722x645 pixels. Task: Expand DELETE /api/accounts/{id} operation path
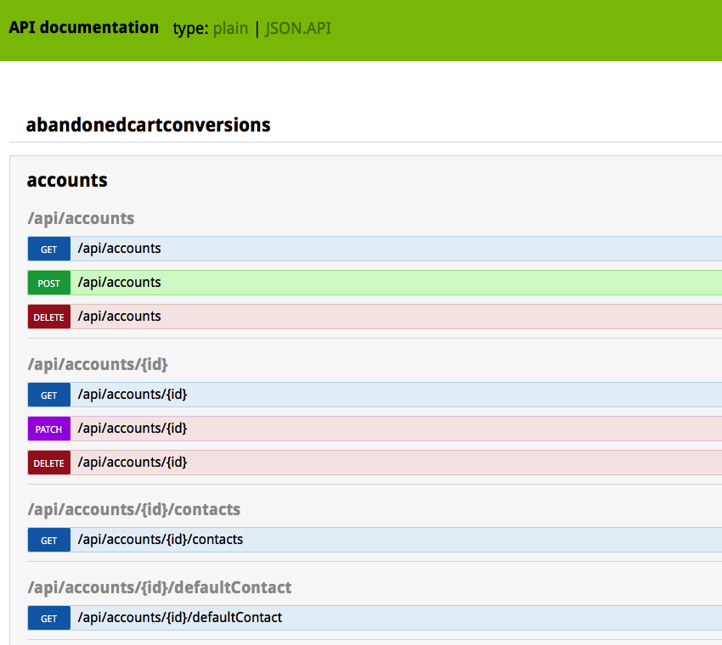pos(133,463)
